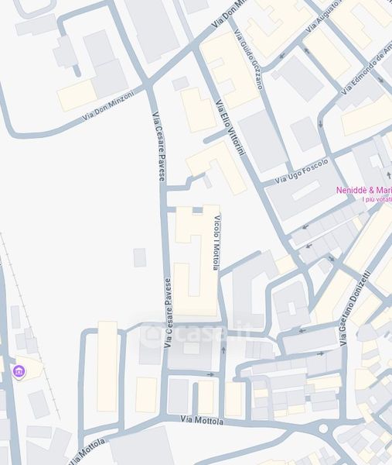Click the Via Elio Vittorini street label

tap(230, 127)
